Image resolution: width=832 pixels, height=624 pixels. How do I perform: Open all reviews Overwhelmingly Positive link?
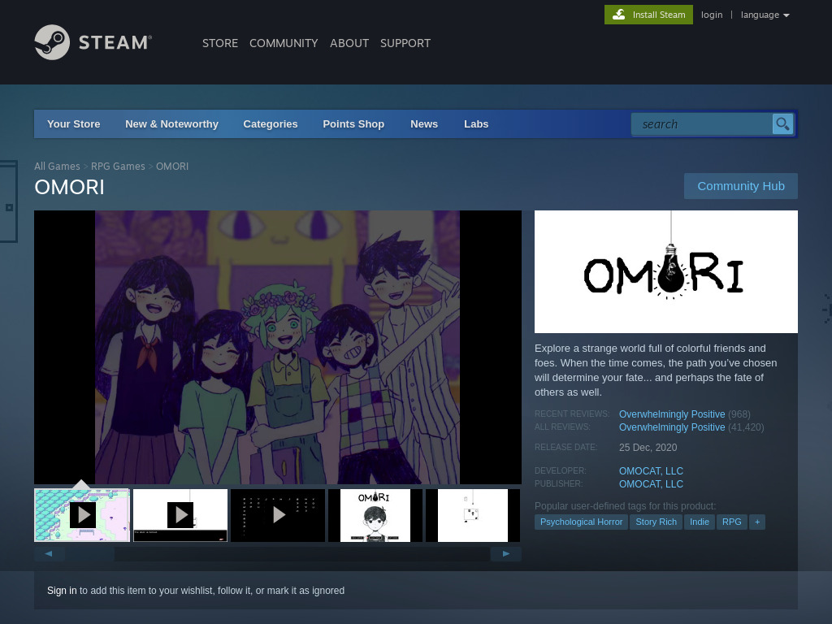tap(672, 427)
